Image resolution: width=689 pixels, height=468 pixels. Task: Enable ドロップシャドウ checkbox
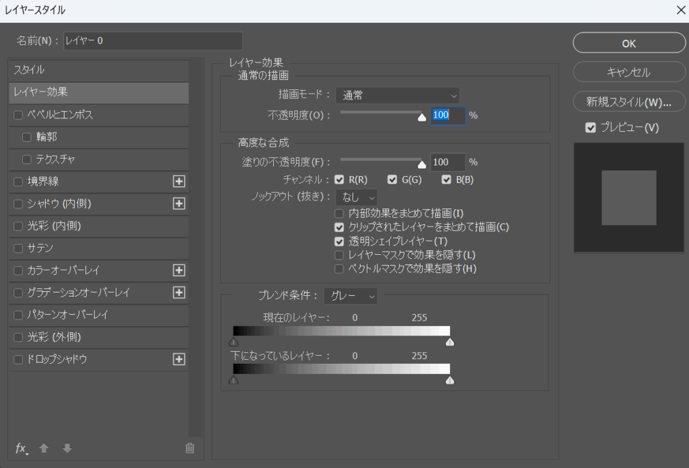pyautogui.click(x=18, y=360)
